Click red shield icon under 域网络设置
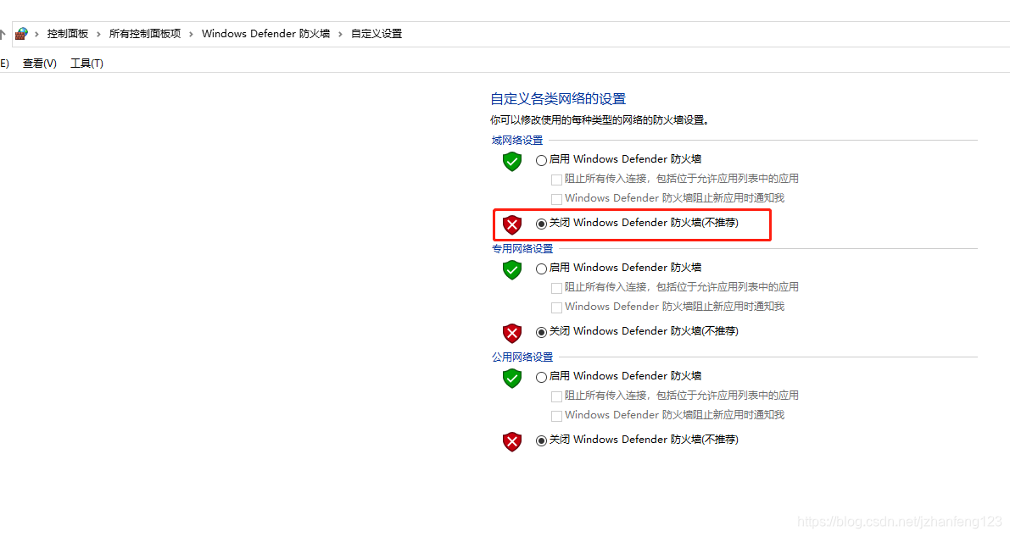This screenshot has width=1010, height=537. pyautogui.click(x=512, y=225)
